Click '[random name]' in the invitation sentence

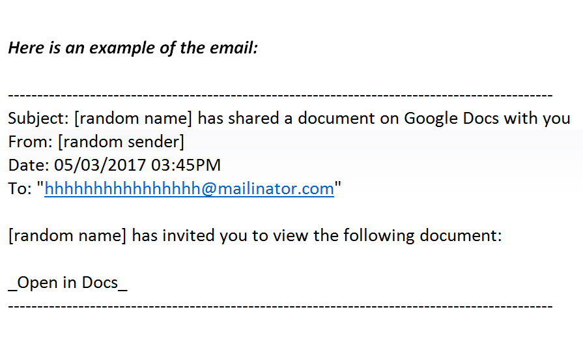click(x=67, y=236)
